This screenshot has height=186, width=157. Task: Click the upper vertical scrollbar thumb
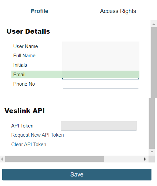(154, 62)
